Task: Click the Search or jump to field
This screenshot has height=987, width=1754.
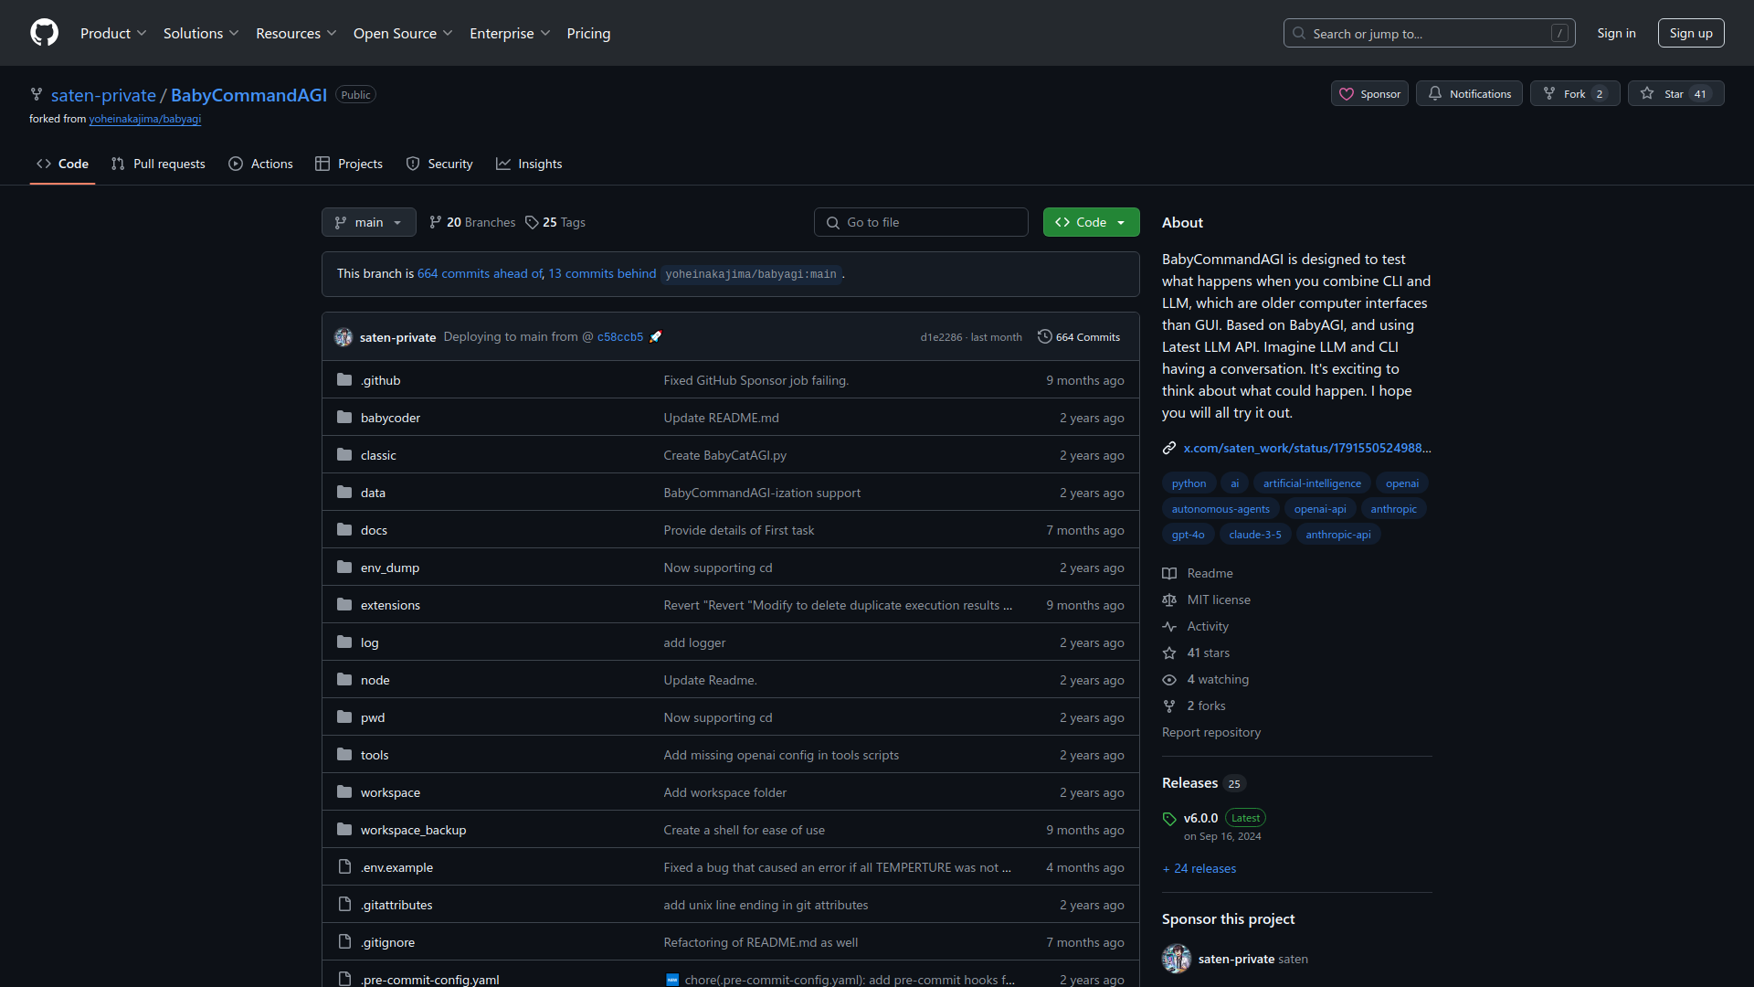Action: 1430,33
